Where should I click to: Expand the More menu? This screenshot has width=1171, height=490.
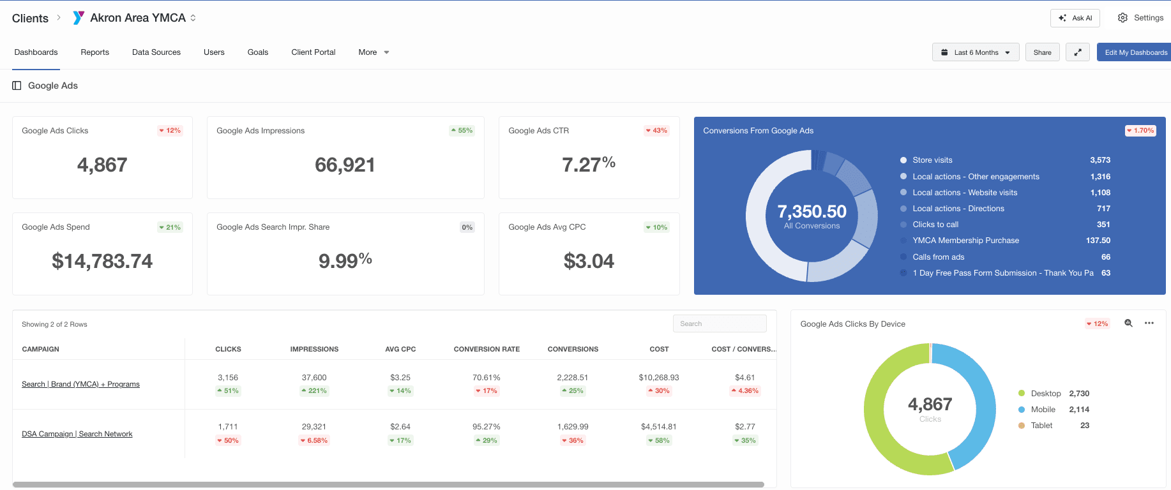374,52
